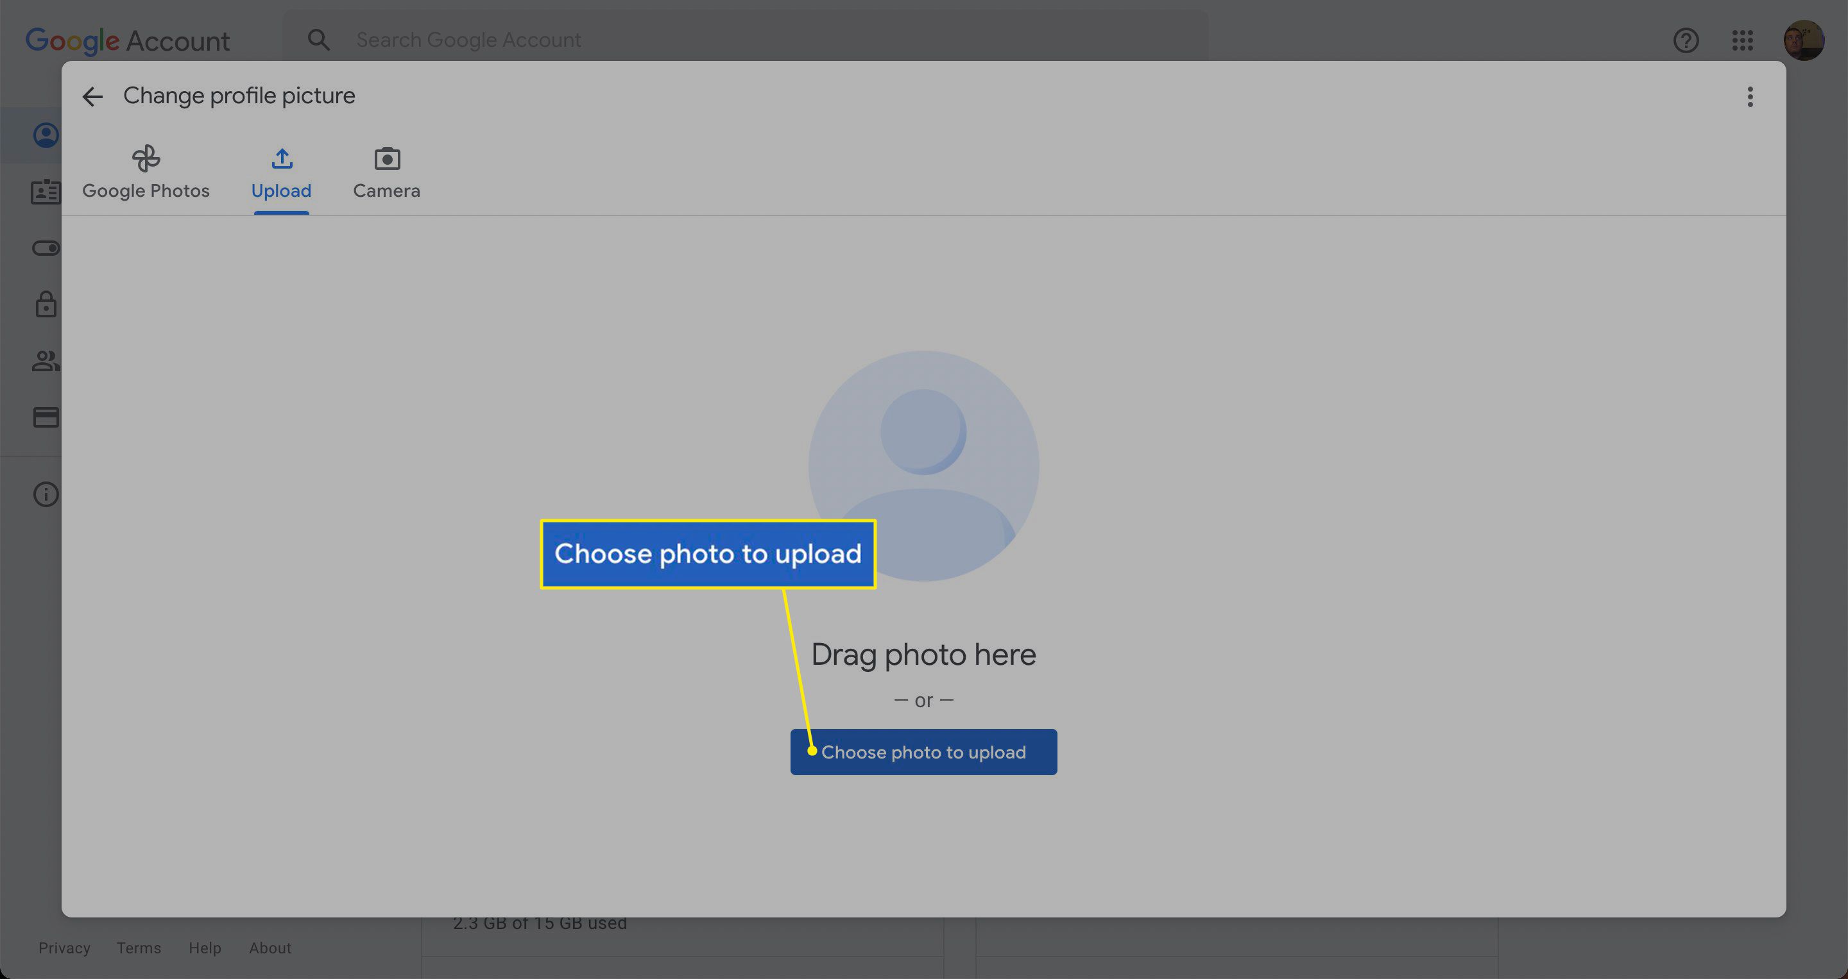This screenshot has height=979, width=1848.
Task: Open the Google apps grid
Action: pyautogui.click(x=1743, y=40)
